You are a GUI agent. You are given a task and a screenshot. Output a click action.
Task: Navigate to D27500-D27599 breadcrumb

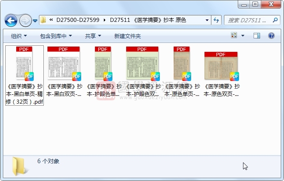coord(78,20)
